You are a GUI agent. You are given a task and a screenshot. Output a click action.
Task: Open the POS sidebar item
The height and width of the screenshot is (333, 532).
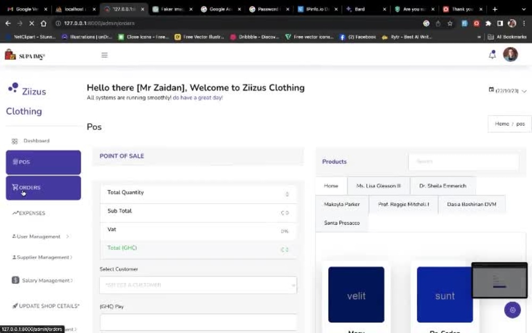point(44,163)
